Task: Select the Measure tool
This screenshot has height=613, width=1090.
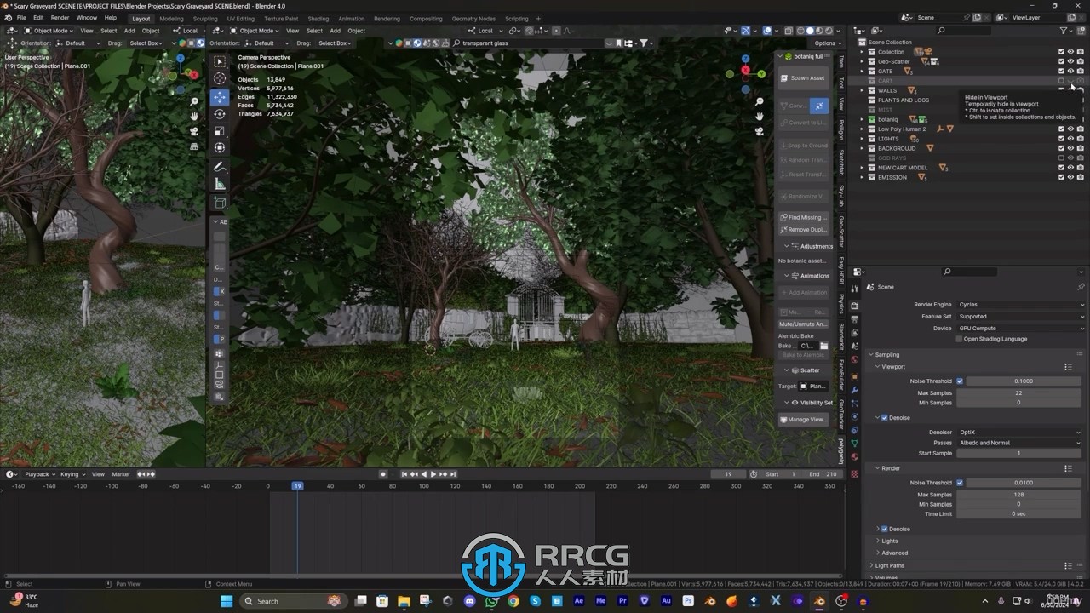Action: click(x=220, y=184)
